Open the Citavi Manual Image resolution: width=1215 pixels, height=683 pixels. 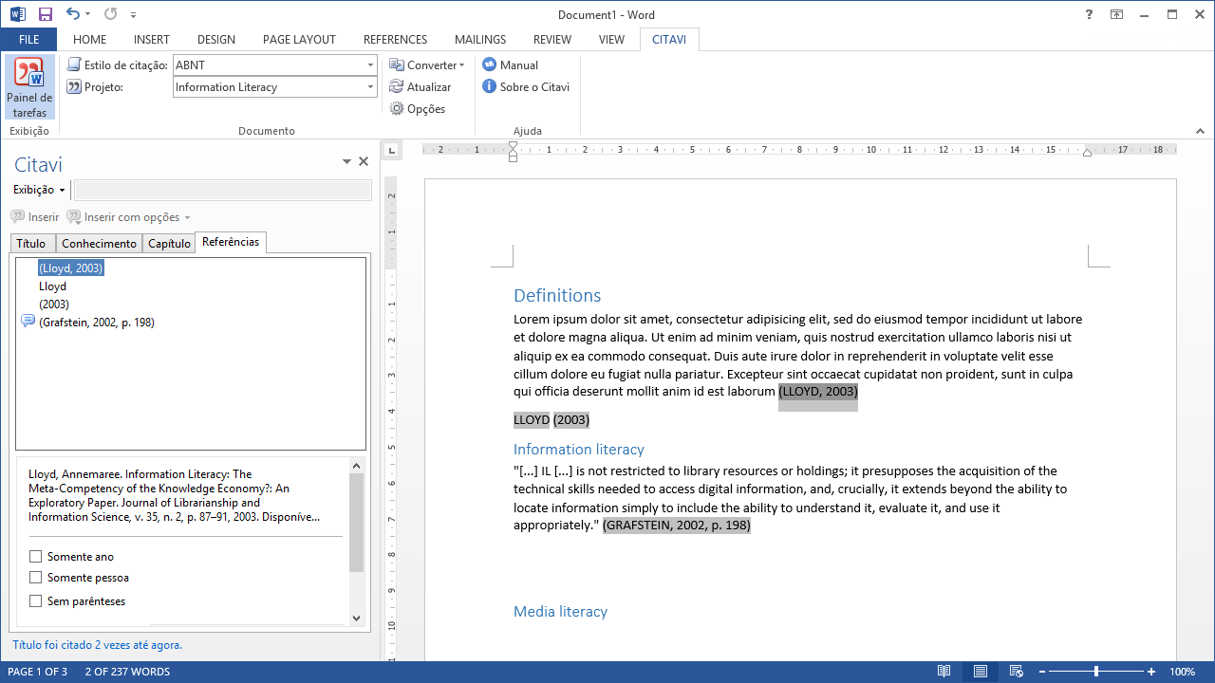pos(511,65)
